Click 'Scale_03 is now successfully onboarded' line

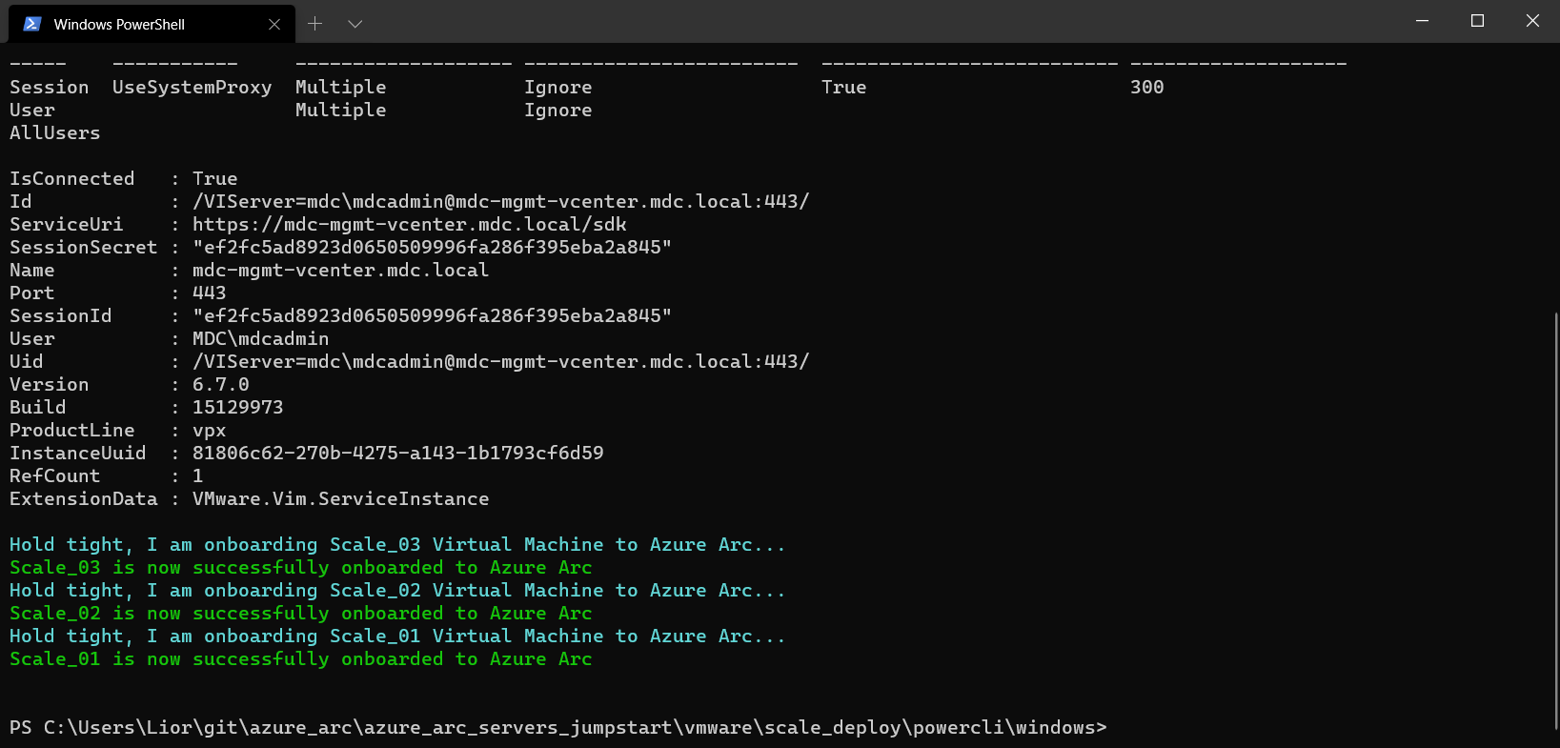(301, 568)
